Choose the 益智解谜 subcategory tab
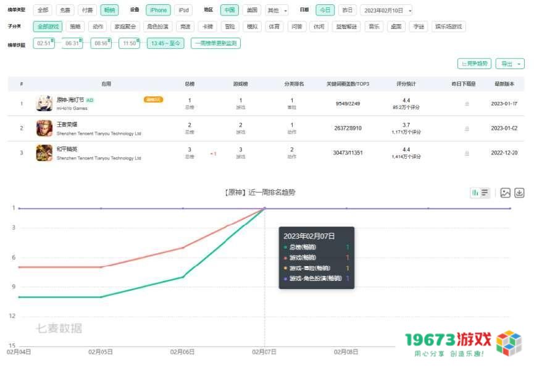The height and width of the screenshot is (368, 534). click(x=346, y=27)
